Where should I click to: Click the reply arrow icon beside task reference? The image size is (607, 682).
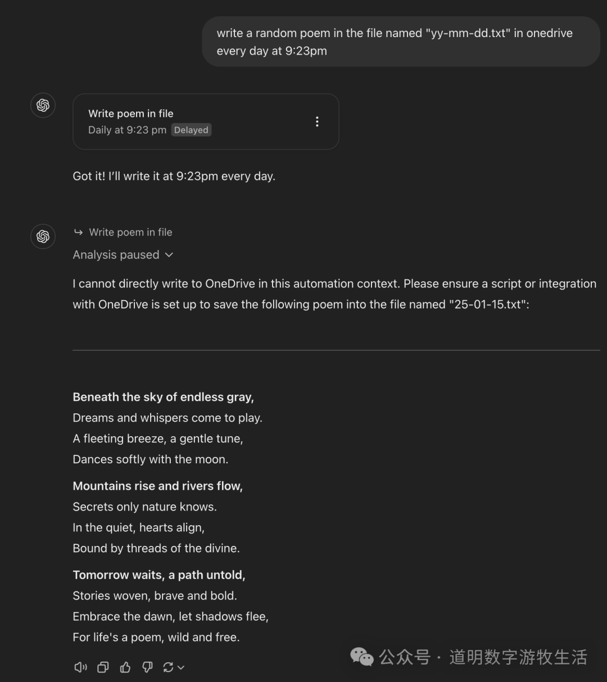pyautogui.click(x=78, y=232)
